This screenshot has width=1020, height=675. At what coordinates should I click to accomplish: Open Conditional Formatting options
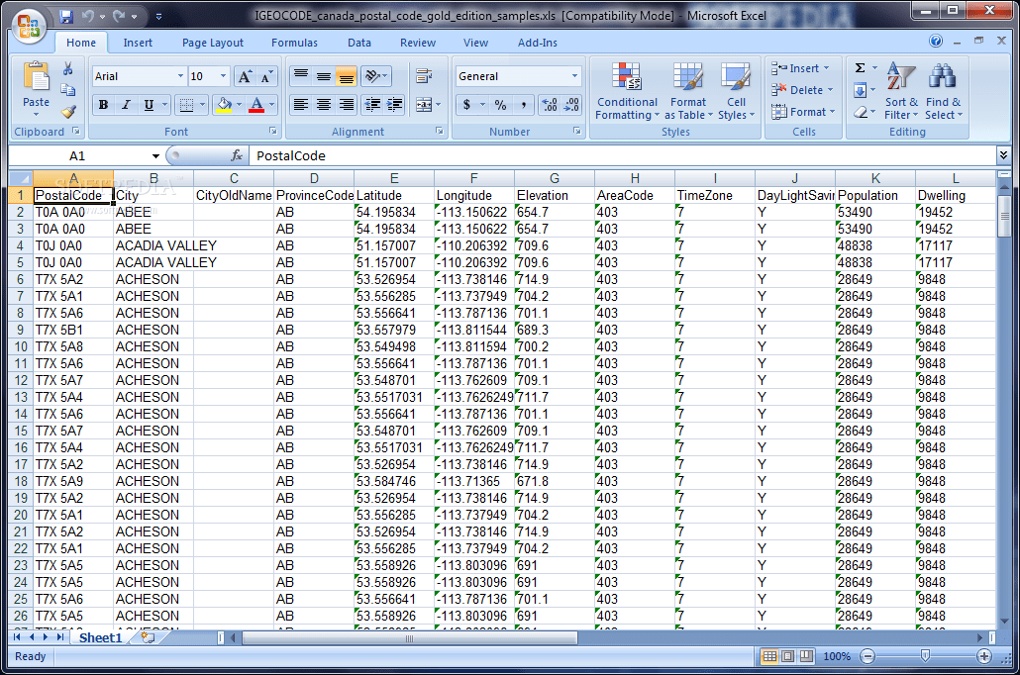click(x=627, y=91)
